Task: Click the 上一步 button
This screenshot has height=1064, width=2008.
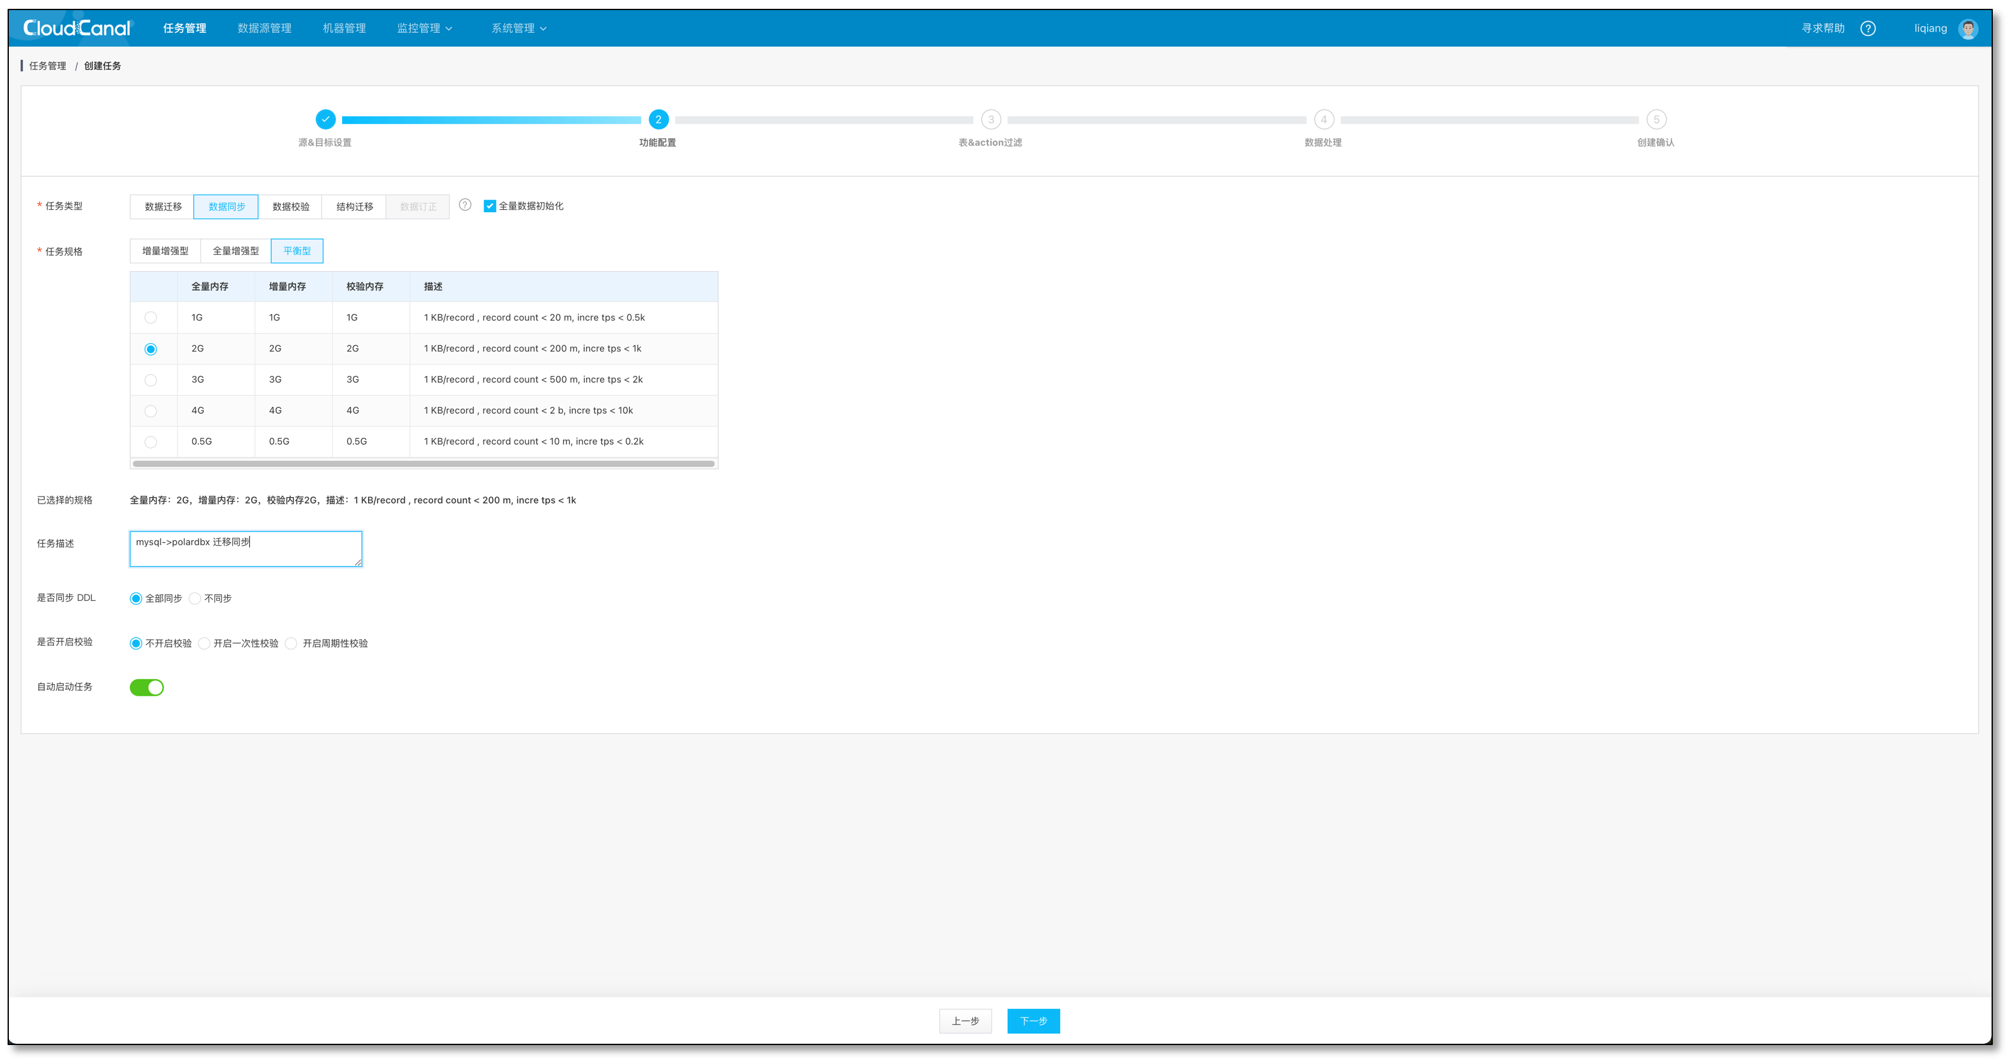Action: [965, 1020]
